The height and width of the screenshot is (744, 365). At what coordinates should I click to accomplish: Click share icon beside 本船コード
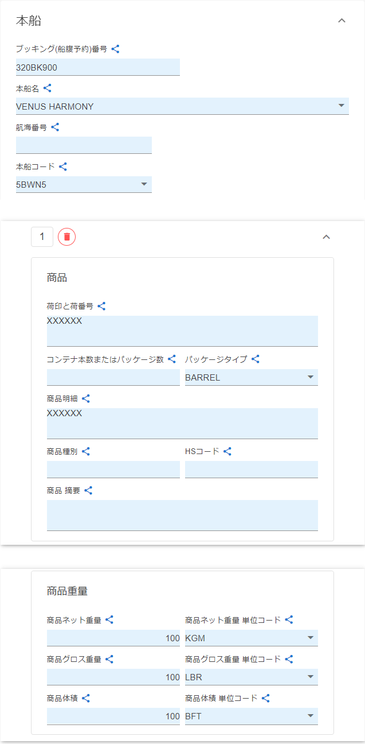pyautogui.click(x=63, y=166)
